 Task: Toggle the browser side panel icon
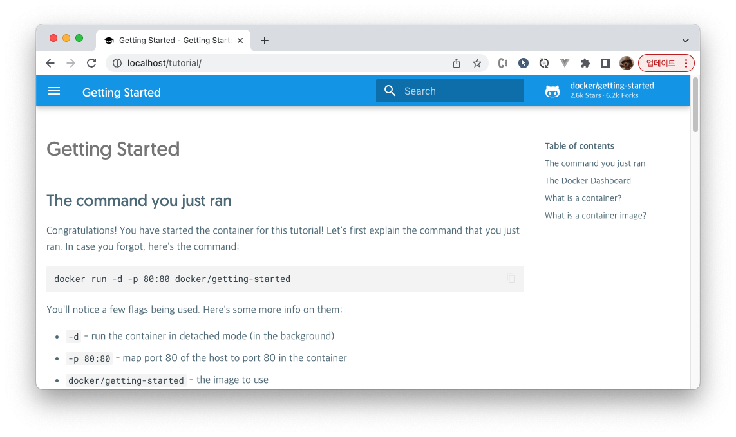(x=605, y=63)
